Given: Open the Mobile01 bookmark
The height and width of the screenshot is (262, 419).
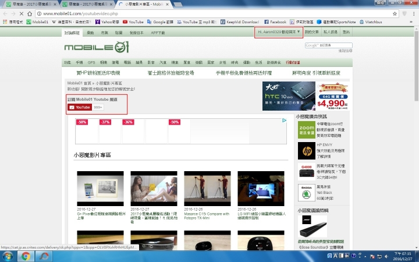Looking at the screenshot, I should (37, 22).
